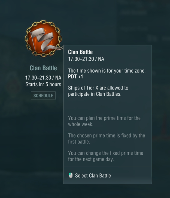Click the tooltip's 17:30–21:30 / NA time
Screen dimensions: 170x198
(x=86, y=59)
